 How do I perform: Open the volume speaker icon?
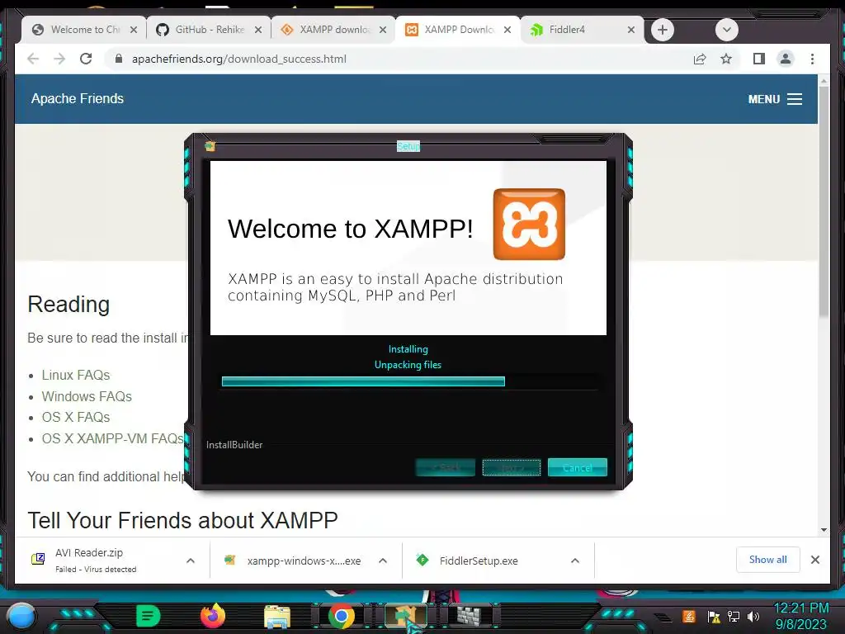pos(753,616)
